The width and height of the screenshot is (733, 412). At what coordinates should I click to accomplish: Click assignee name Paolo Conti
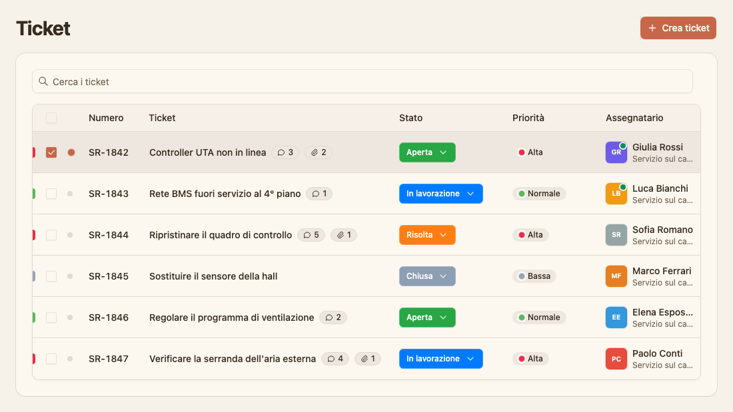[657, 353]
